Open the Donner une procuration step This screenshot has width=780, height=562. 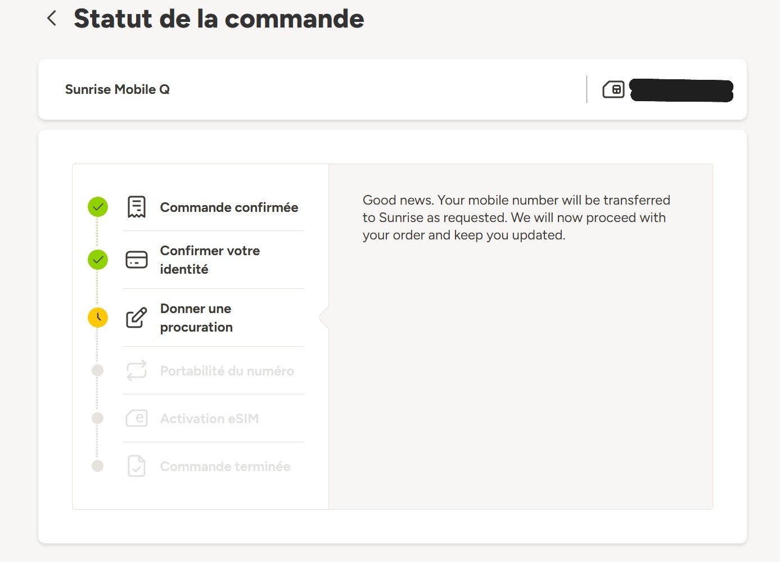pos(196,318)
